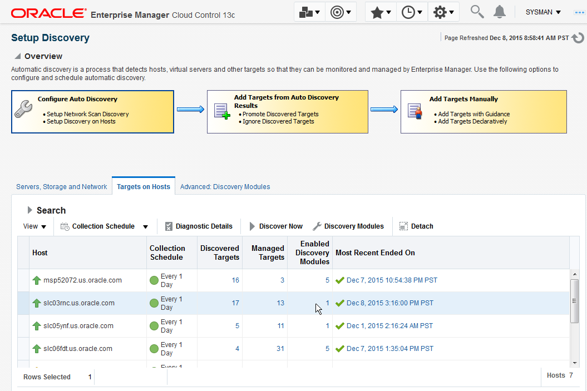The width and height of the screenshot is (587, 391).
Task: Open the Favorites star menu
Action: pyautogui.click(x=381, y=12)
